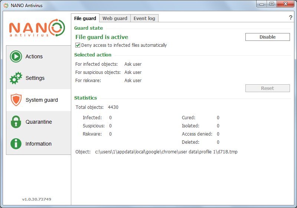Click the 'Deleted:' statistic label
The height and width of the screenshot is (208, 297).
190,142
